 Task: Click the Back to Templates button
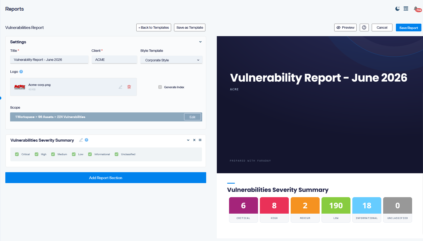[x=154, y=28]
